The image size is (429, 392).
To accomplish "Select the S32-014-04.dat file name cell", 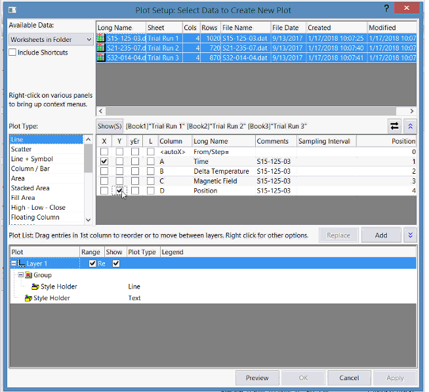I will (x=246, y=58).
